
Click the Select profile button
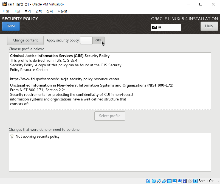pos(110,116)
